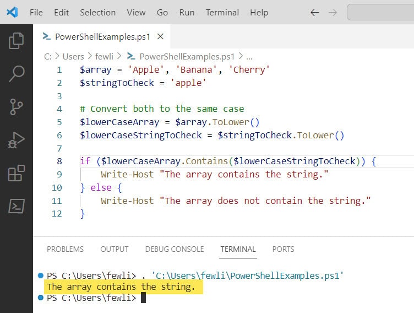The width and height of the screenshot is (414, 313).
Task: Click terminal output "The array contains the string."
Action: tap(121, 287)
